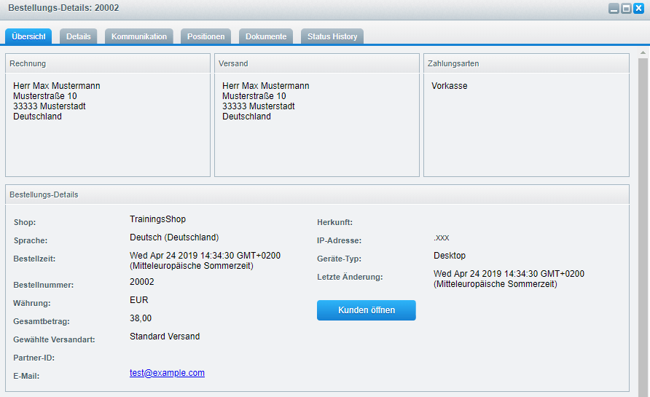The height and width of the screenshot is (397, 650).
Task: Click the Gesamtbetrag value 38,00
Action: click(141, 318)
